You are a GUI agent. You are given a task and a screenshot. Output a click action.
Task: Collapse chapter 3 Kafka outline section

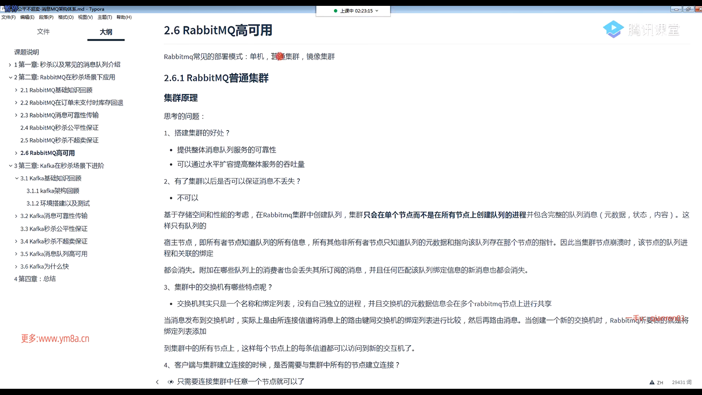coord(10,166)
